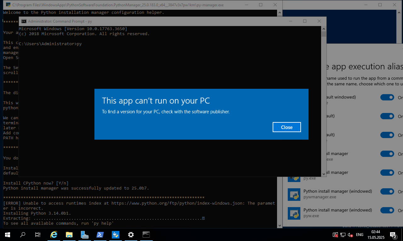Click the Python icon beside pyw.exe
The height and width of the screenshot is (241, 403).
(x=294, y=213)
